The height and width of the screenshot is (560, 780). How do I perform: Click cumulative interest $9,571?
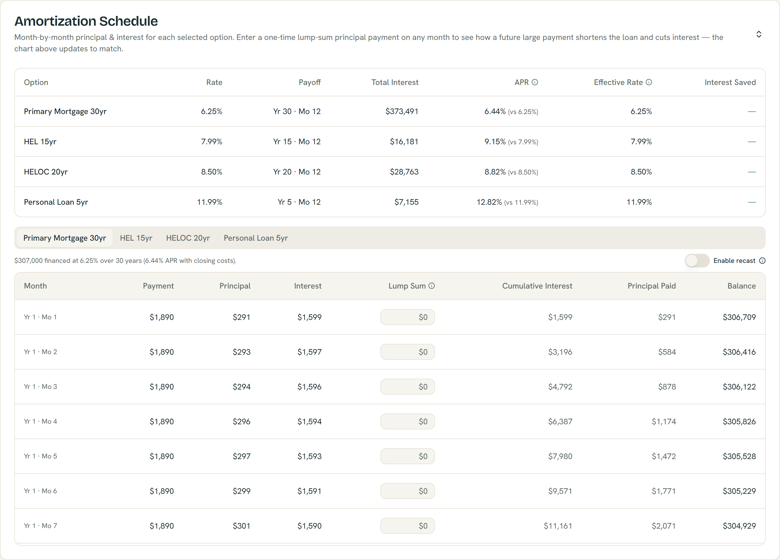click(x=560, y=491)
